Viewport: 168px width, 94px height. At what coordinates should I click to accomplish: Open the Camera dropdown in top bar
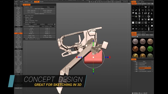point(127,2)
